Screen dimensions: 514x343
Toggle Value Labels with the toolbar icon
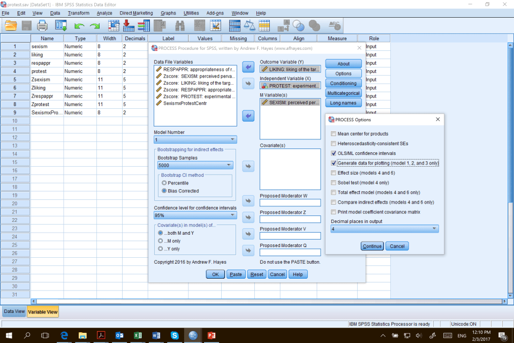[283, 25]
